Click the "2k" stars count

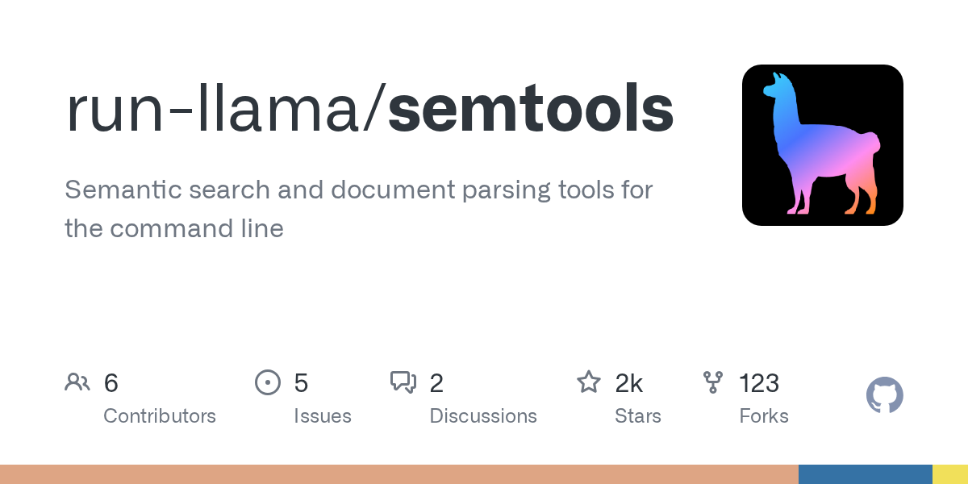tap(629, 383)
